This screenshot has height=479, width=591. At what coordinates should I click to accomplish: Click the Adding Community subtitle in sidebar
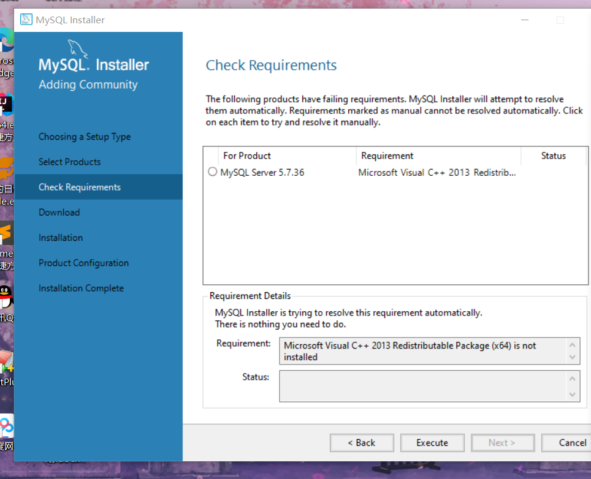pos(88,85)
